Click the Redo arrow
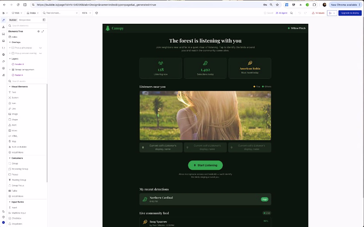 [305, 13]
